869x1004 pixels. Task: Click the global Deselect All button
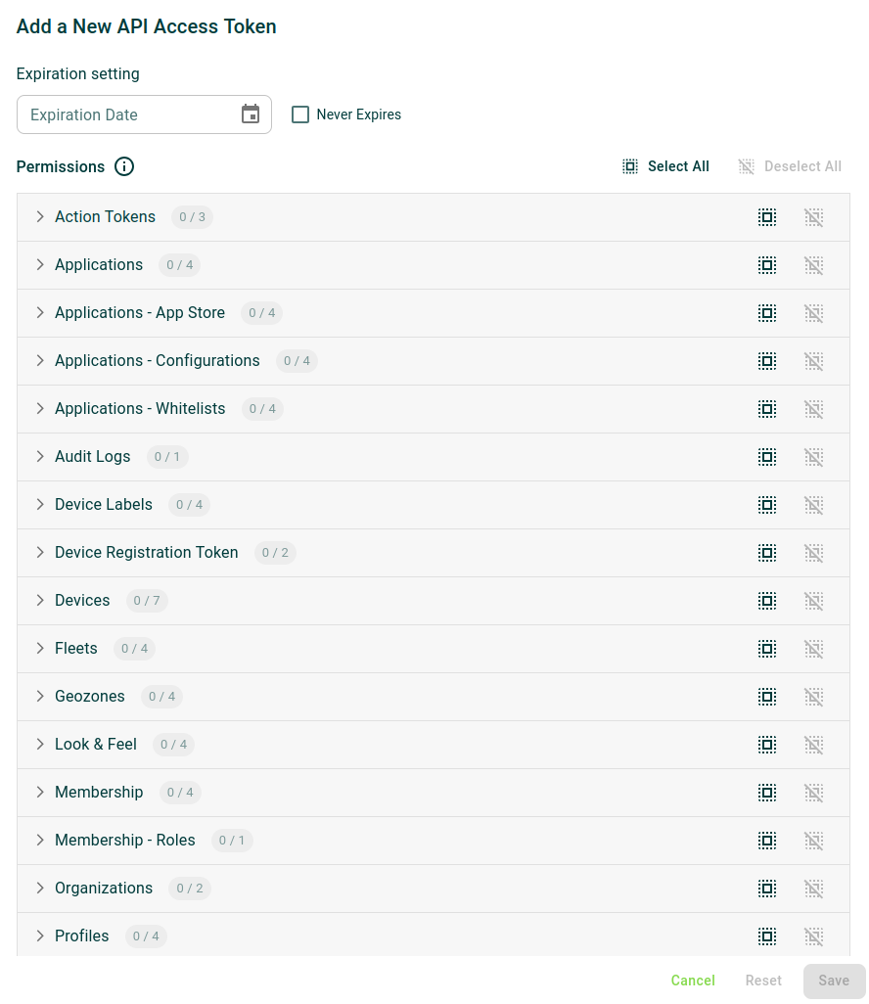790,166
